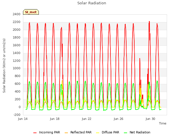Viewport: 184px width, 138px height.
Task: Click the 1400 y-axis tick label
Action: (x=17, y=53)
